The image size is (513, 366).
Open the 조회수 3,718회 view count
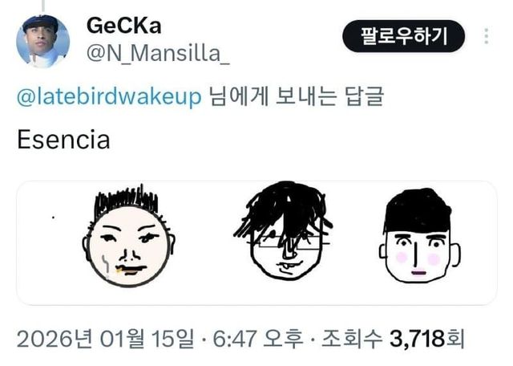(x=393, y=339)
